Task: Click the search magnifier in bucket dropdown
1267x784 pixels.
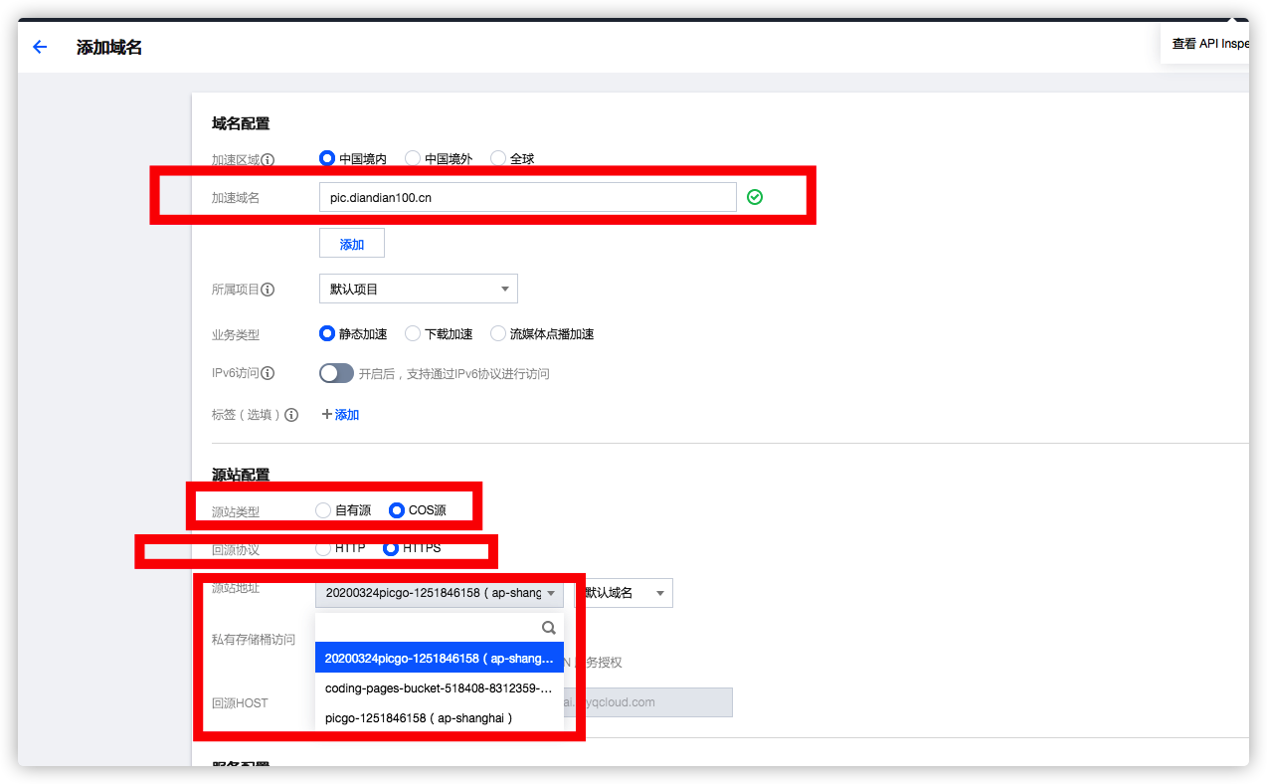Action: pyautogui.click(x=548, y=628)
